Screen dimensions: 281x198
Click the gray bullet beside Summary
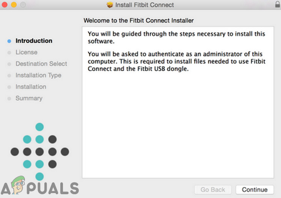point(9,99)
